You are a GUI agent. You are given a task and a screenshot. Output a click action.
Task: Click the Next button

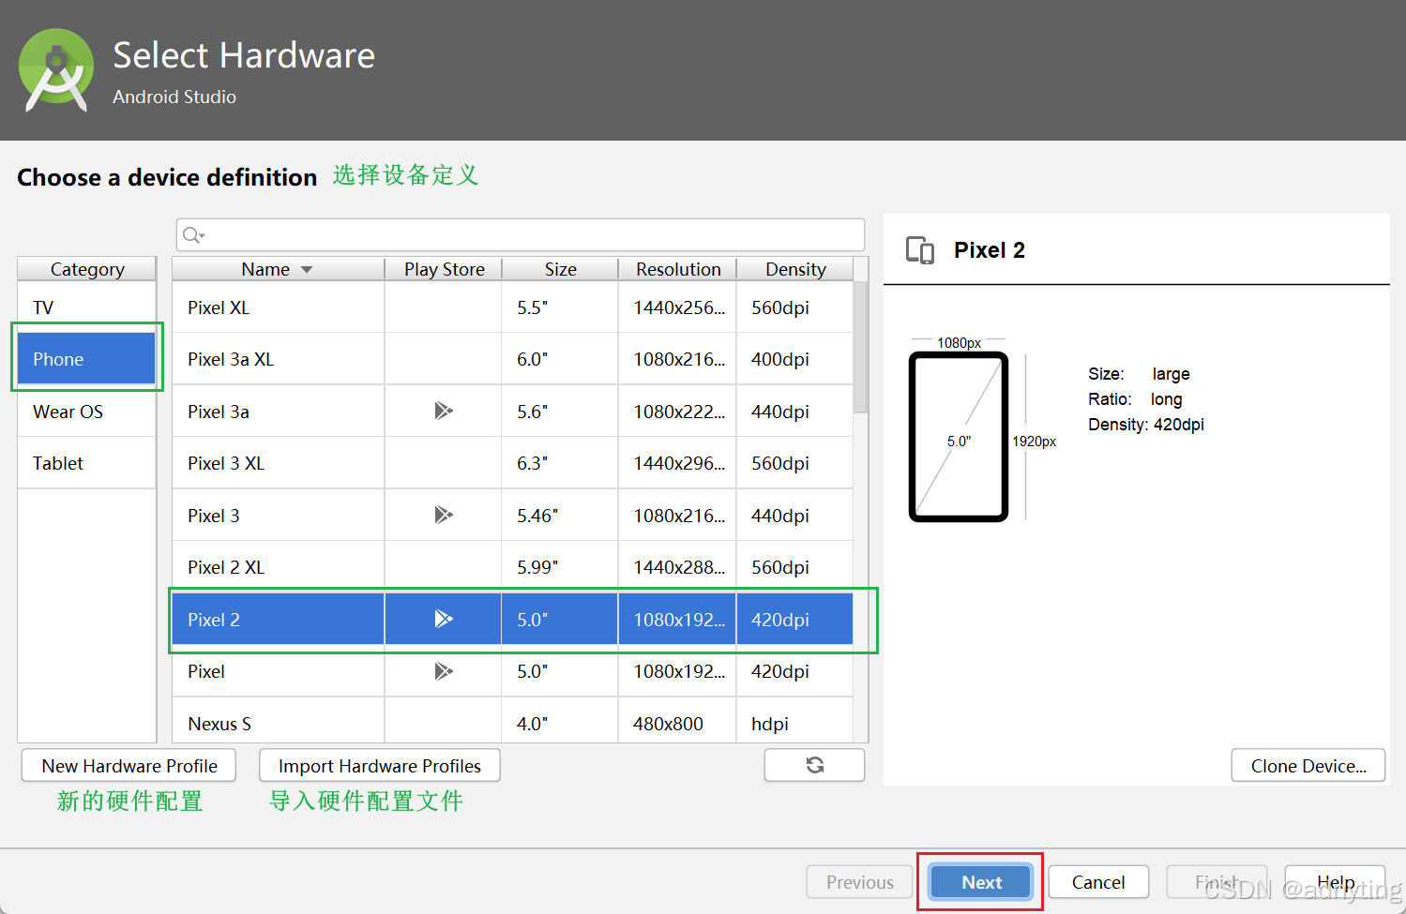[981, 882]
